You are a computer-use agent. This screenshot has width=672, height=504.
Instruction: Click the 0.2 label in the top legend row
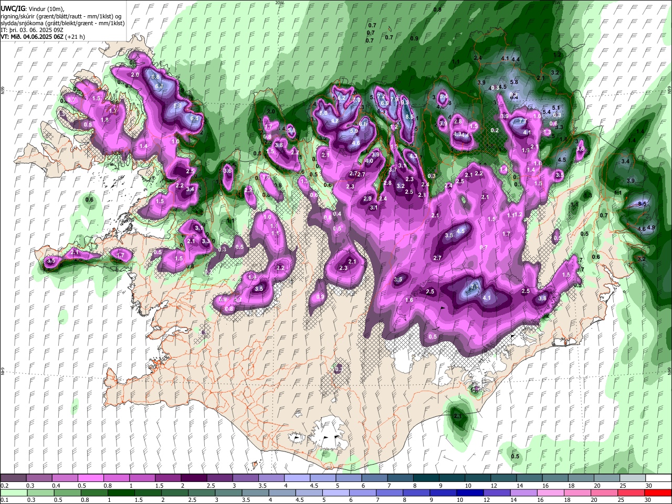5,486
